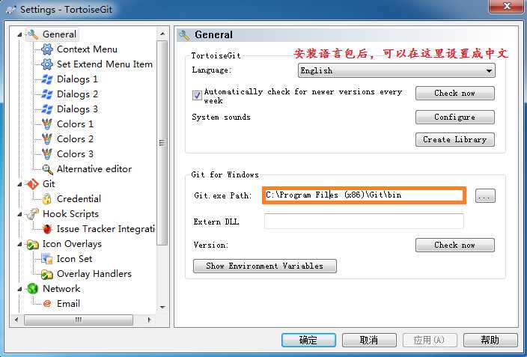
Task: Click the General wrench icon in tree
Action: [x=33, y=34]
